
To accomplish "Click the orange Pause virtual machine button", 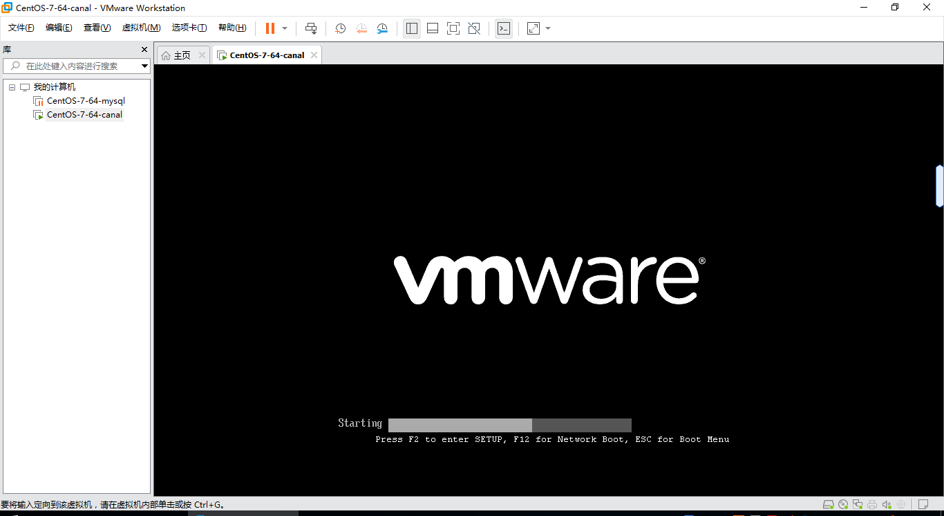I will 270,28.
